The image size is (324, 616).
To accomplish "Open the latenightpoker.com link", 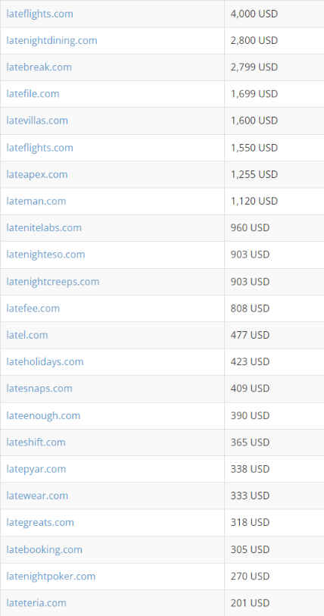I will coord(51,577).
